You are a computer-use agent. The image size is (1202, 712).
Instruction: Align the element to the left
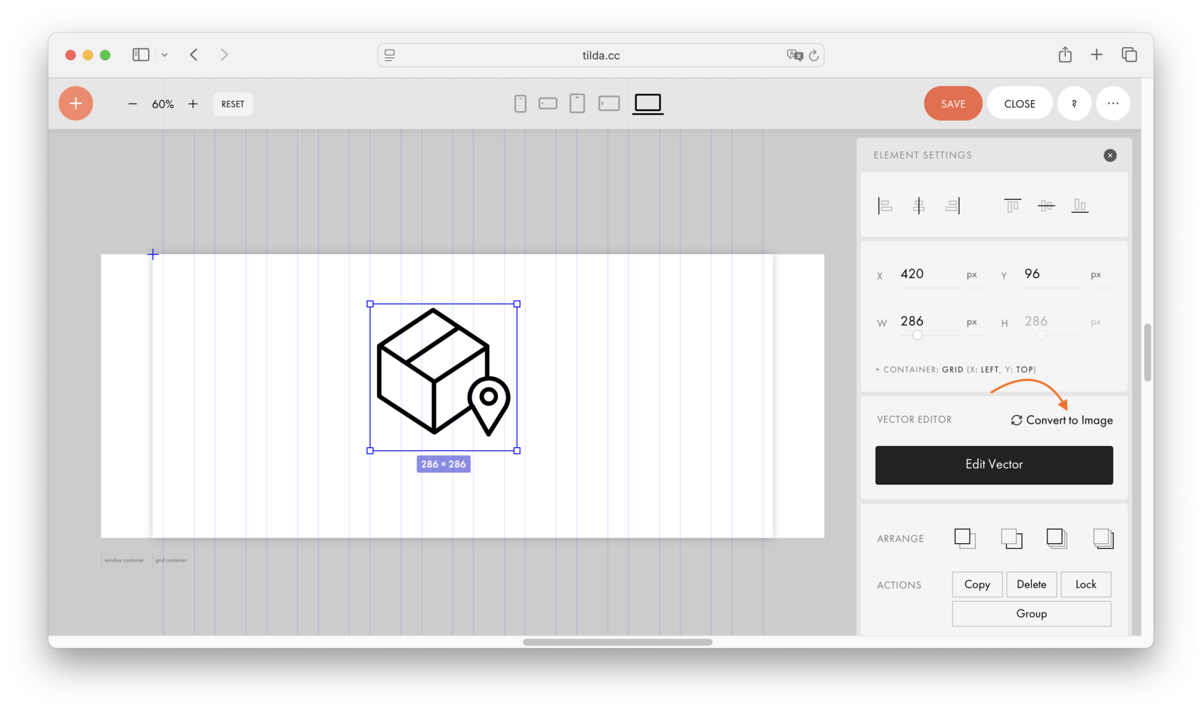[885, 205]
